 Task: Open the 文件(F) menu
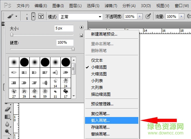click(x=23, y=6)
